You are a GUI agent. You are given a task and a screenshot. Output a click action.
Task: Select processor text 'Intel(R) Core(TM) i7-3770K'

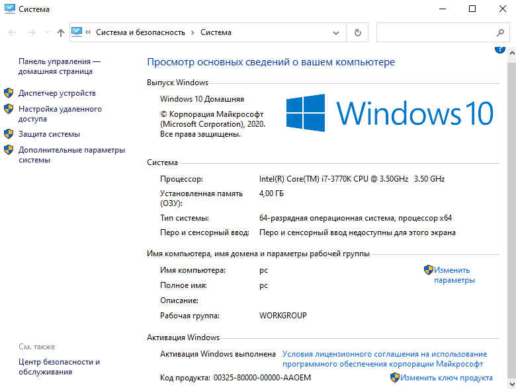pos(306,179)
